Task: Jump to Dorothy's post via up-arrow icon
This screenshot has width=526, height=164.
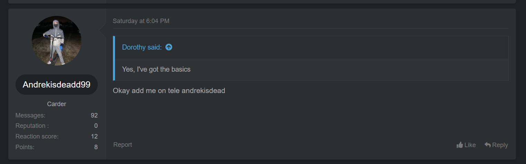Action: pos(169,47)
